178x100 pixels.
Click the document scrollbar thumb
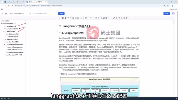pos(174,22)
